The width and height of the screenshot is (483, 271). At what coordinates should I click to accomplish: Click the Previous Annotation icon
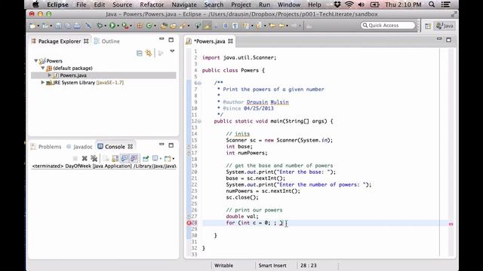[x=258, y=26]
